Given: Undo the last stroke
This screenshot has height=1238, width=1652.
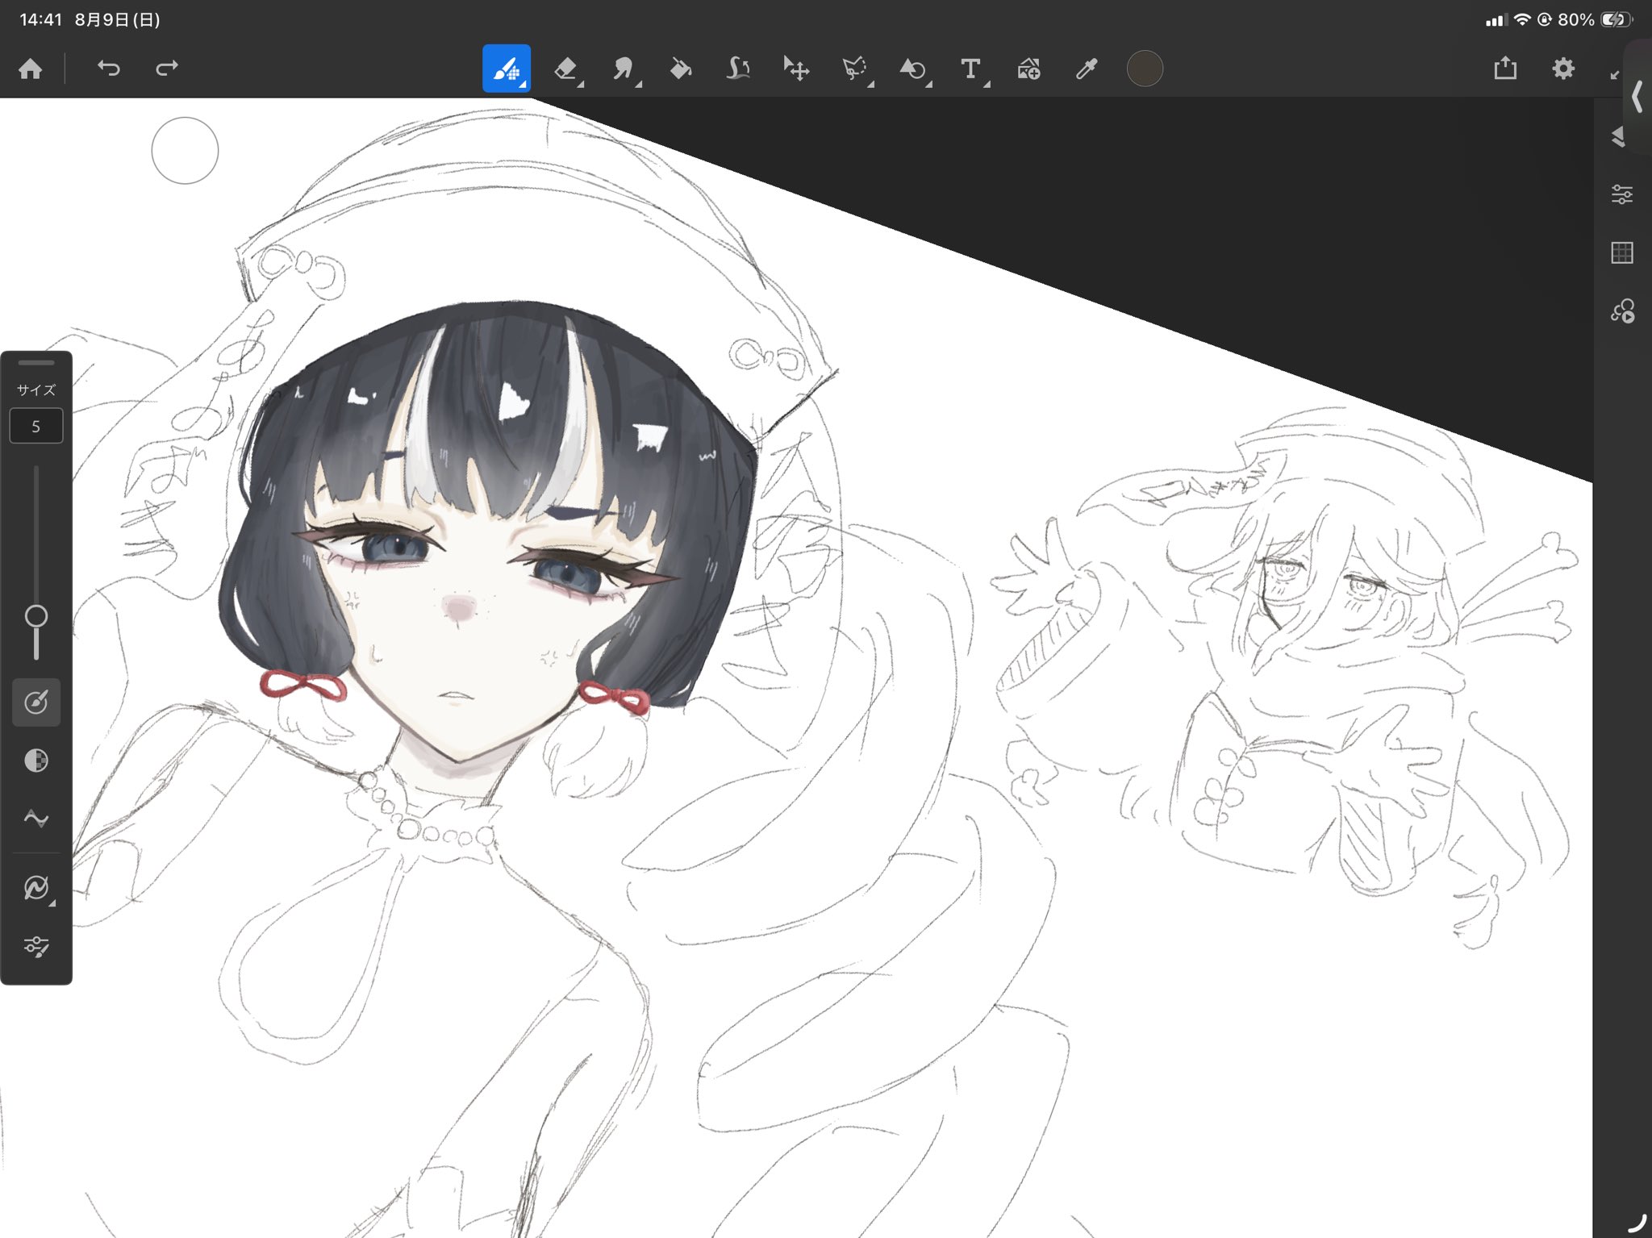Looking at the screenshot, I should point(108,69).
